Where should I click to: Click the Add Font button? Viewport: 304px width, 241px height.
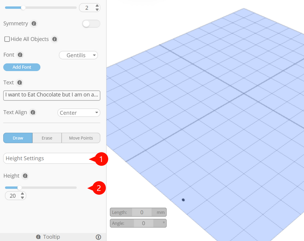22,67
